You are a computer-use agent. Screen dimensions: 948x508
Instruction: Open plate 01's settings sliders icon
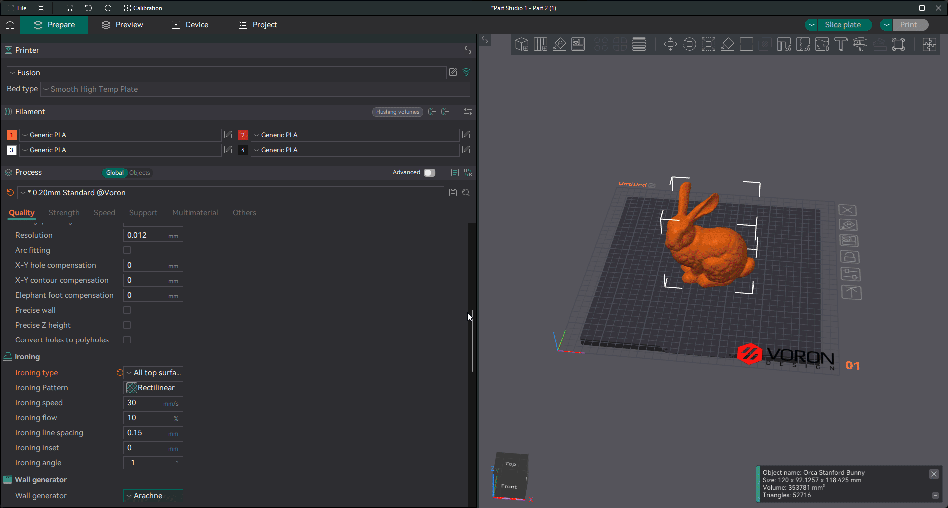pyautogui.click(x=850, y=274)
